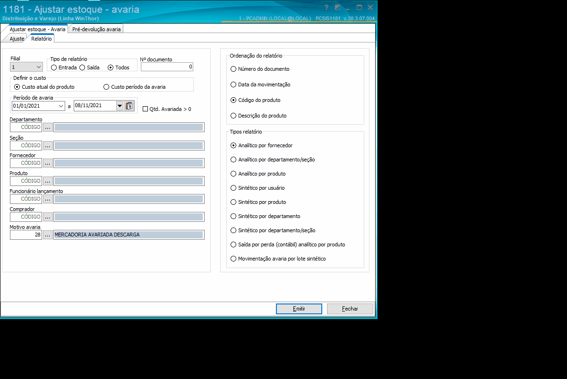567x379 pixels.
Task: Open Departamento lookup ellipsis button
Action: pyautogui.click(x=48, y=127)
